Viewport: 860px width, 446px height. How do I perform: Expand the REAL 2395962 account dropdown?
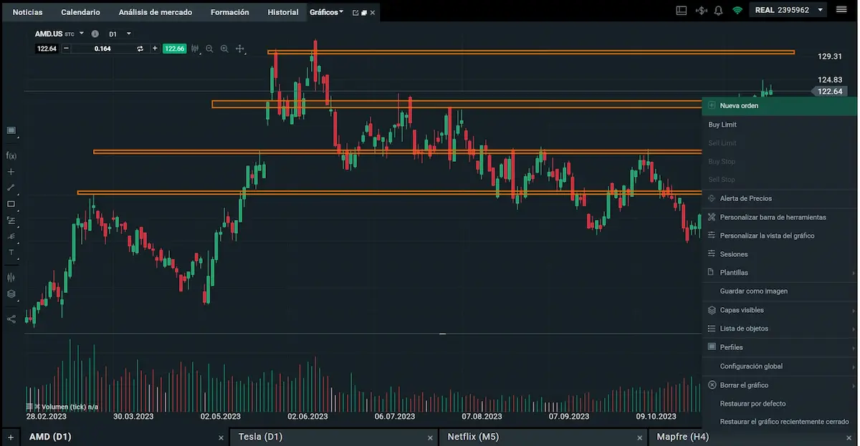[x=820, y=11]
